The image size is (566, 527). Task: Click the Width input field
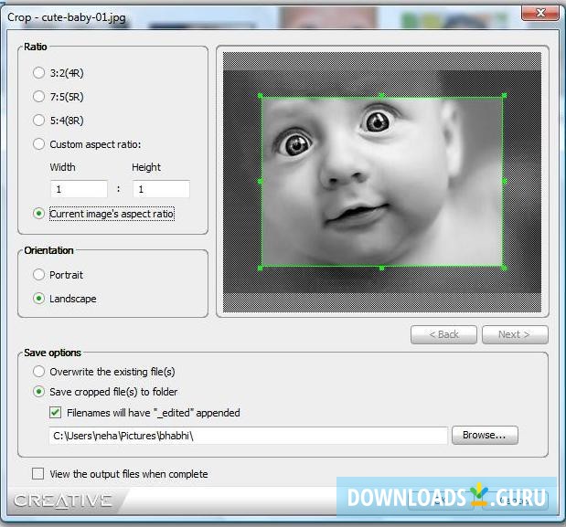(x=79, y=189)
